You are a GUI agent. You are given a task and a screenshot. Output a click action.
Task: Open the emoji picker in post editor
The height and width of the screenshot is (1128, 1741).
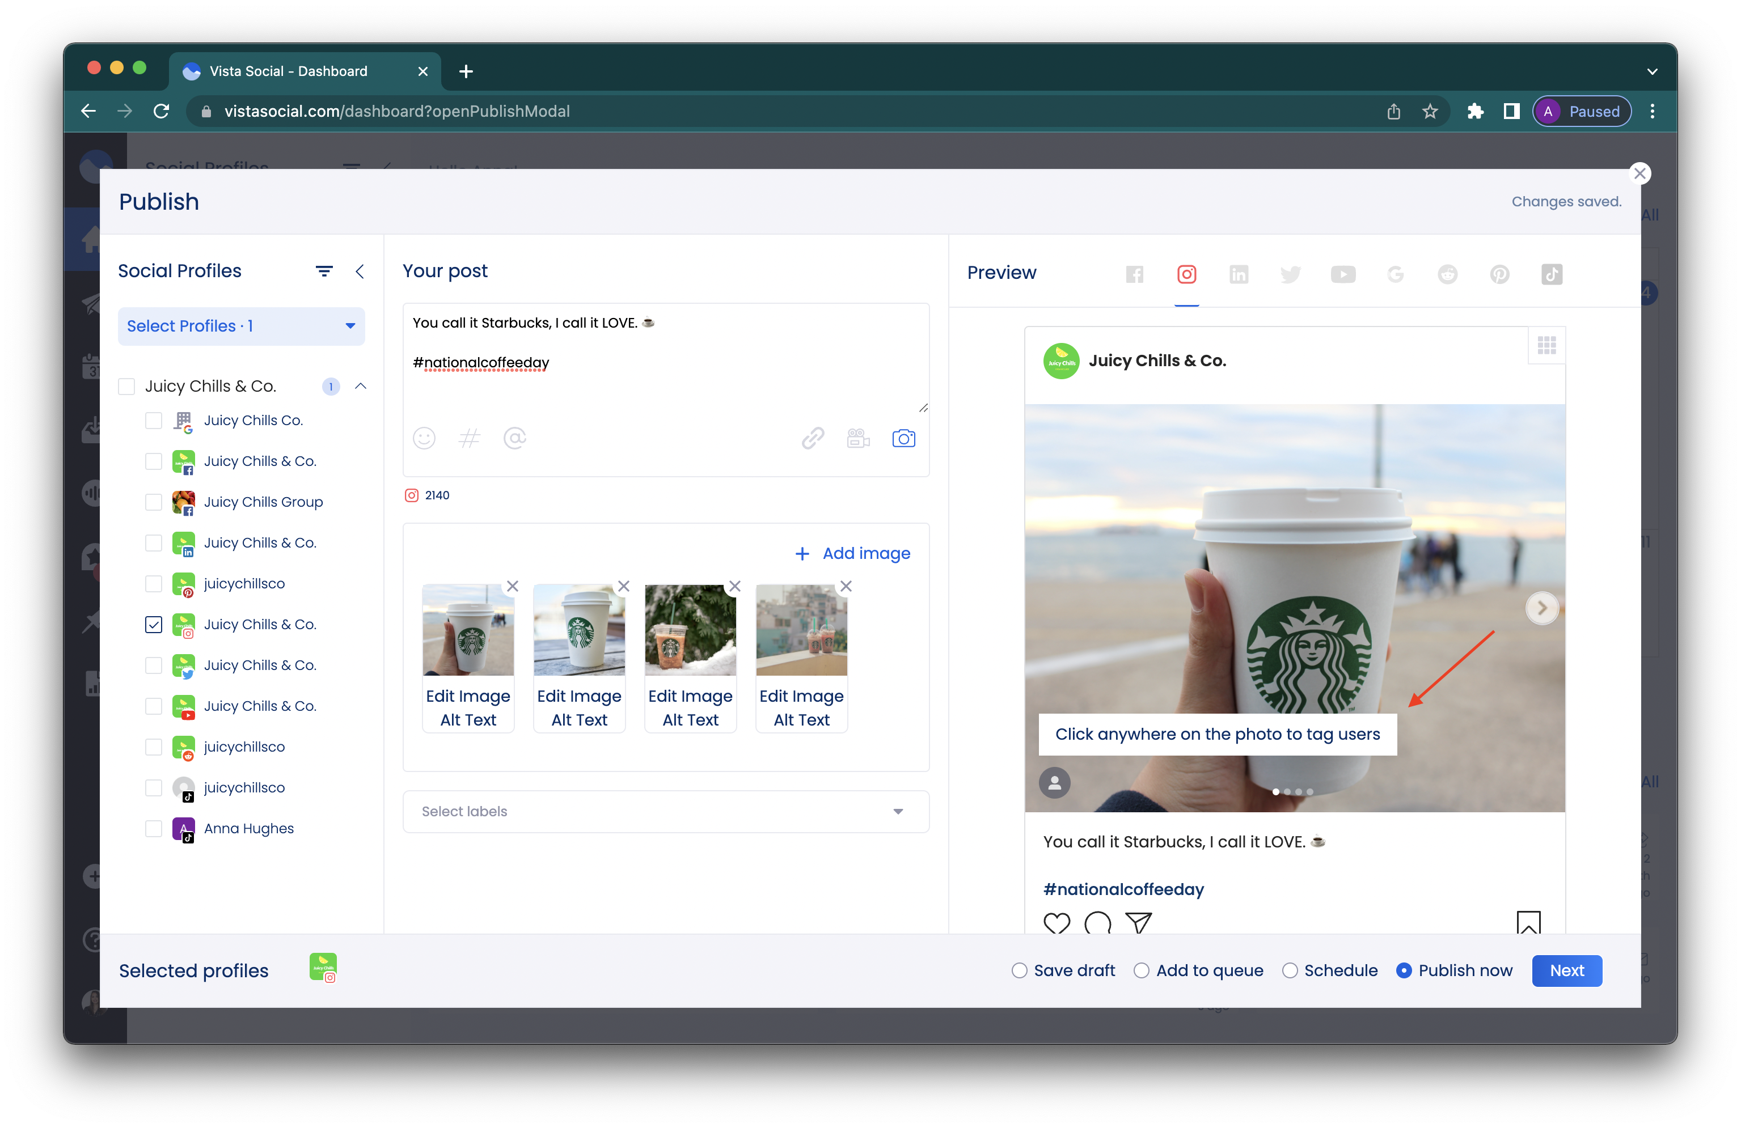(424, 439)
